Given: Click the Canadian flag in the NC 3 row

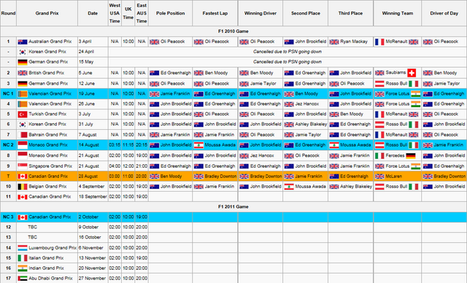Looking at the screenshot, I should pos(23,217).
